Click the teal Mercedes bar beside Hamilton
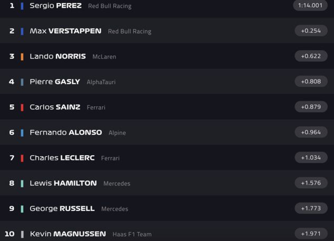The height and width of the screenshot is (241, 334). pyautogui.click(x=22, y=184)
